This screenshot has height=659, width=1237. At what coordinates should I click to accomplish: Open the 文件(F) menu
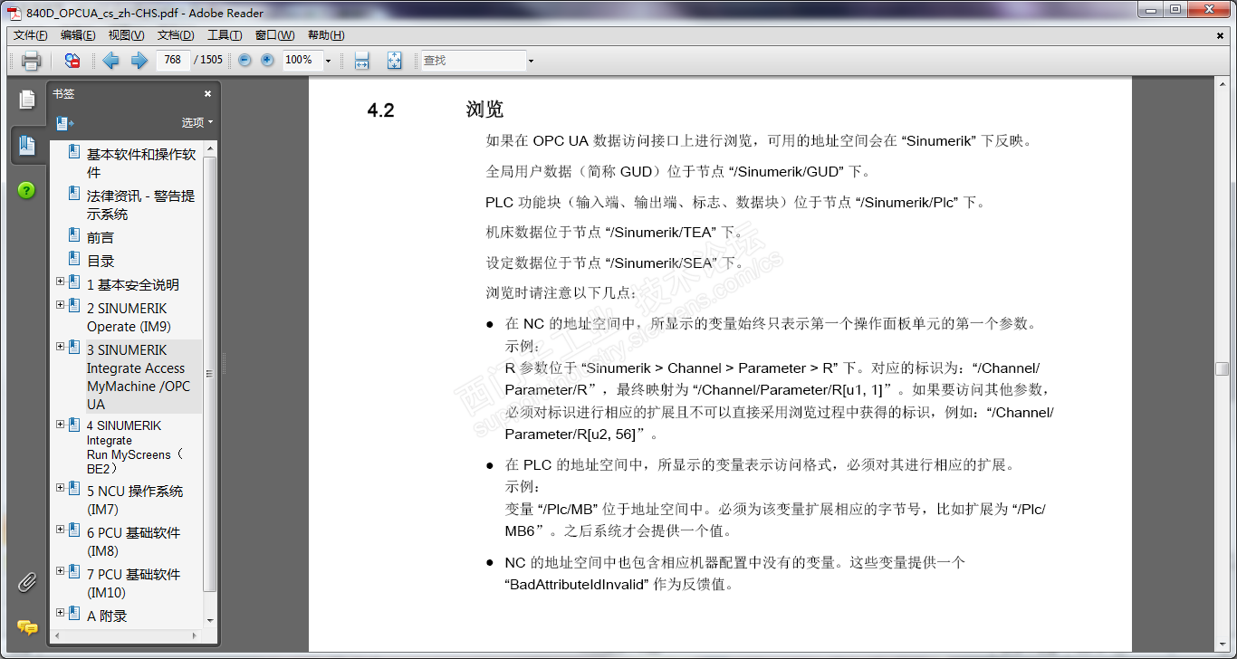coord(30,35)
